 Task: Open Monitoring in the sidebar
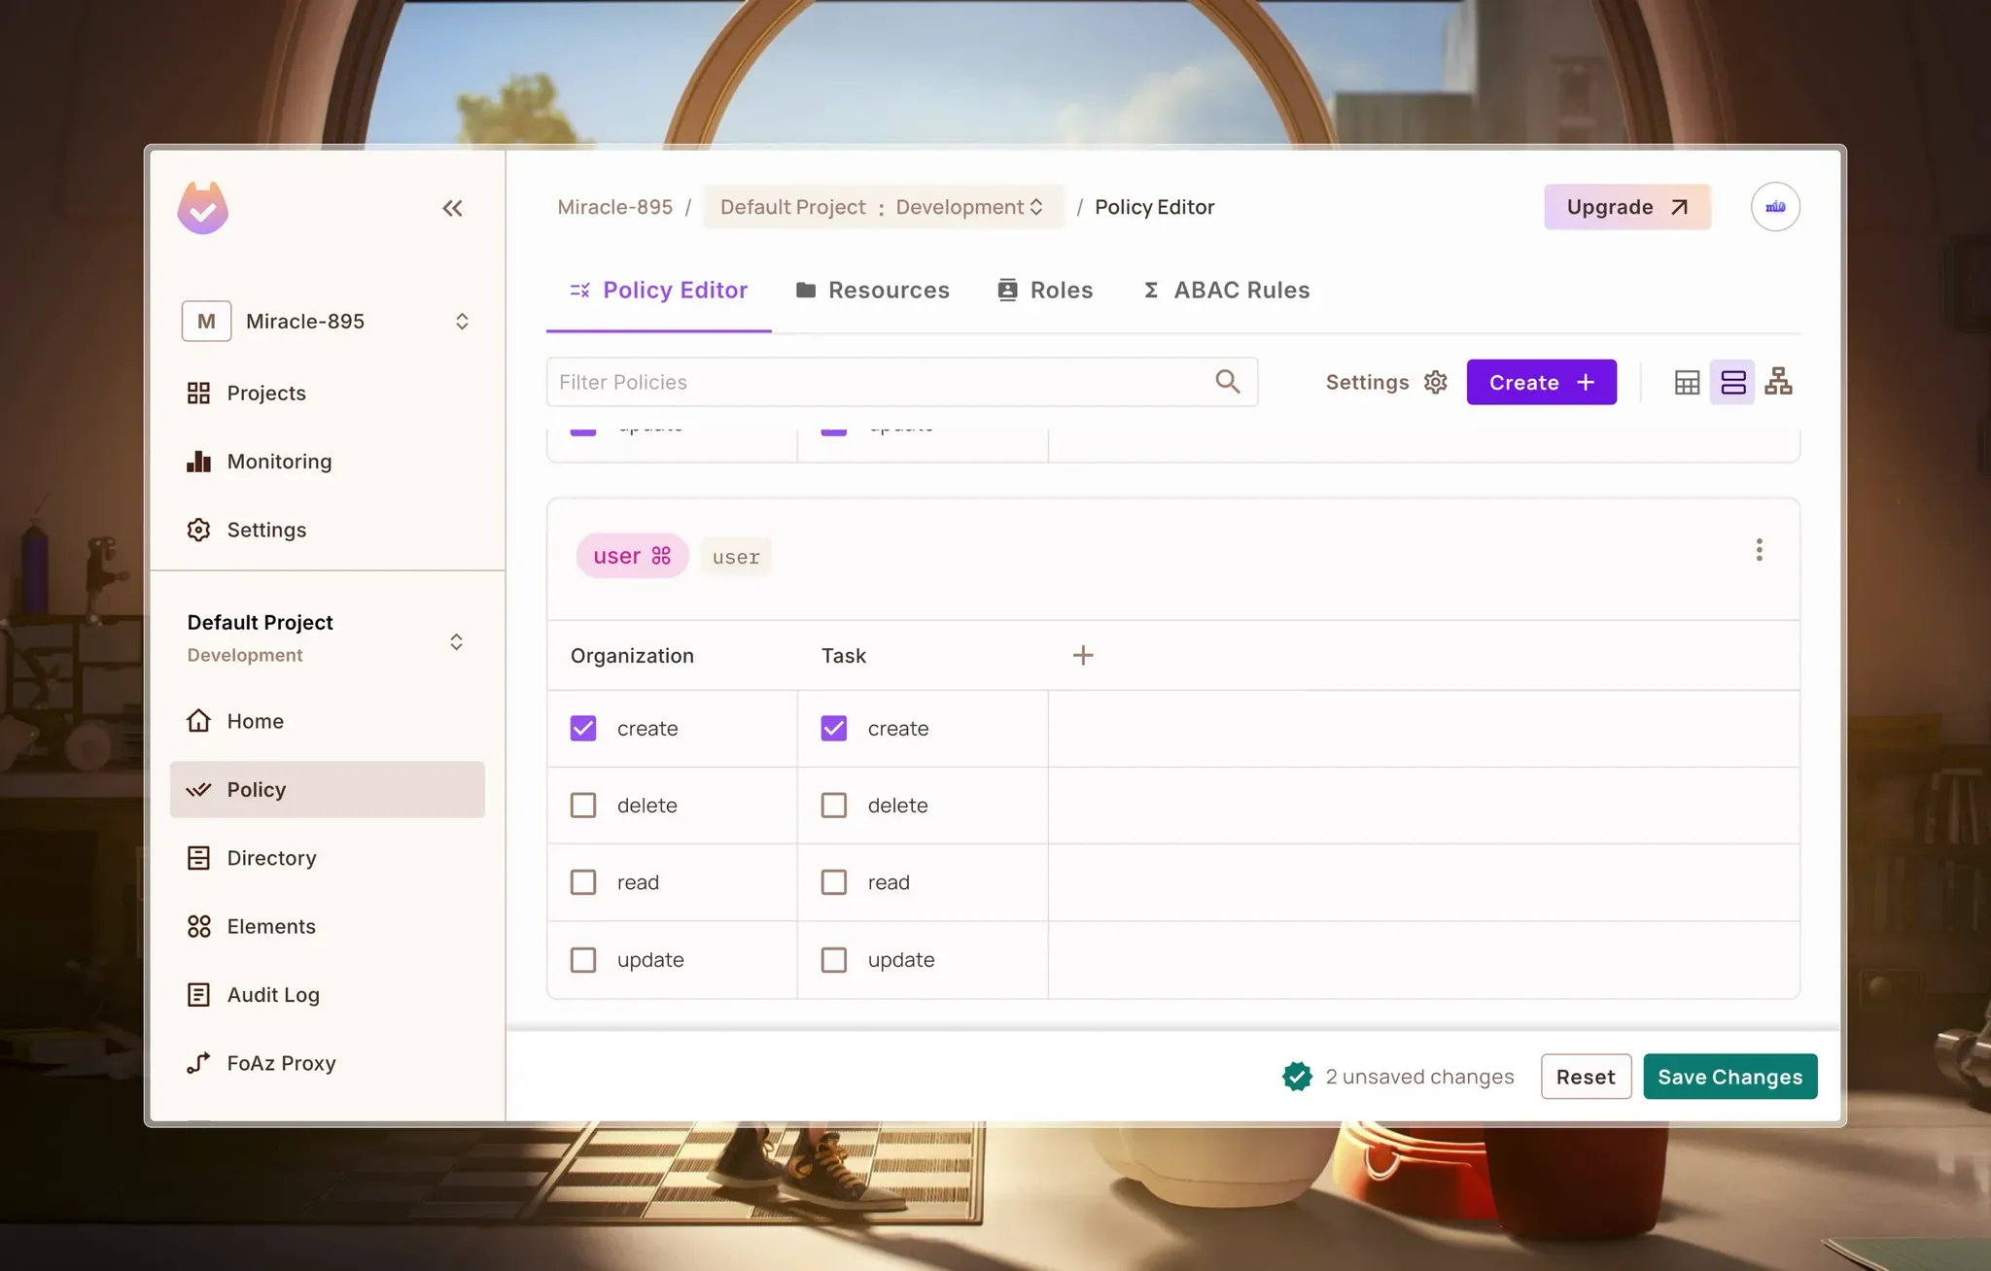[x=279, y=462]
